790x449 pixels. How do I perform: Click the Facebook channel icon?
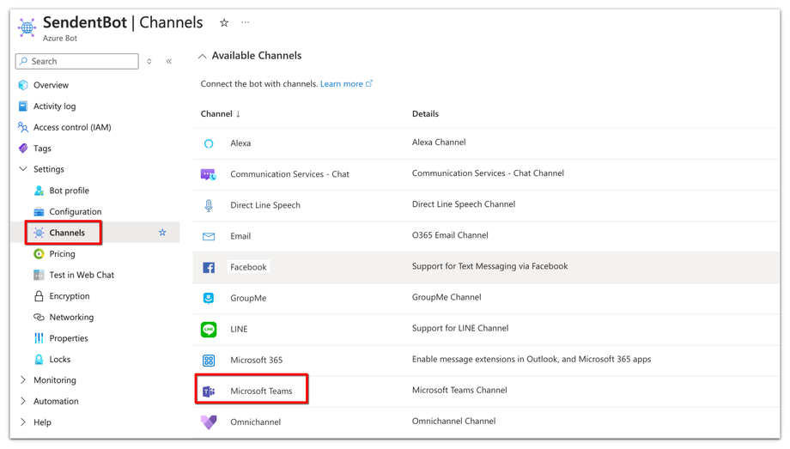209,268
